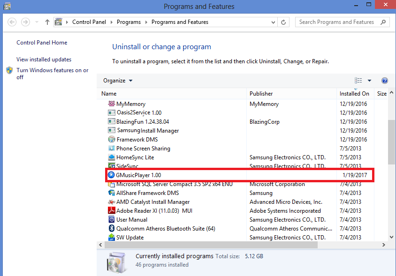Image resolution: width=396 pixels, height=276 pixels.
Task: Sort the list by Publisher column header
Action: (261, 94)
